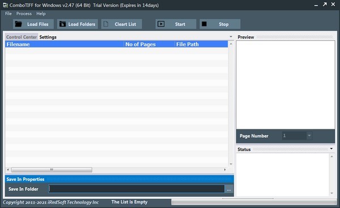Image resolution: width=340 pixels, height=208 pixels.
Task: Switch to the Control Center tab
Action: pyautogui.click(x=22, y=37)
